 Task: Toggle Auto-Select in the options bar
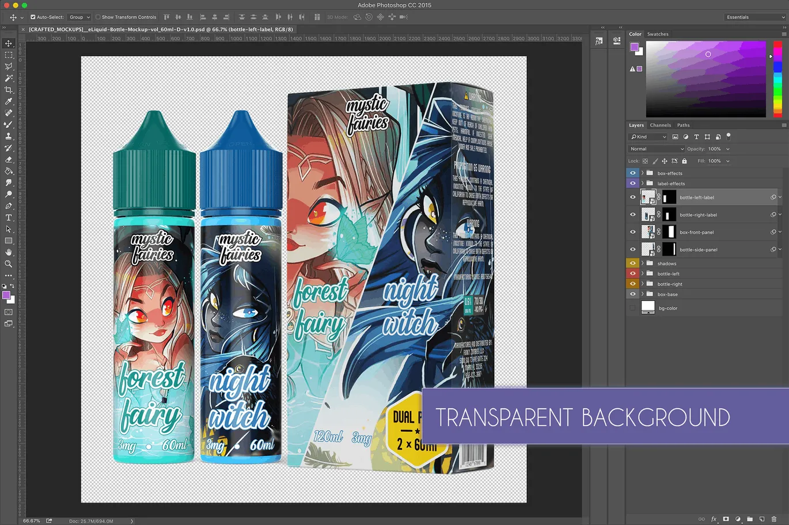pyautogui.click(x=33, y=17)
